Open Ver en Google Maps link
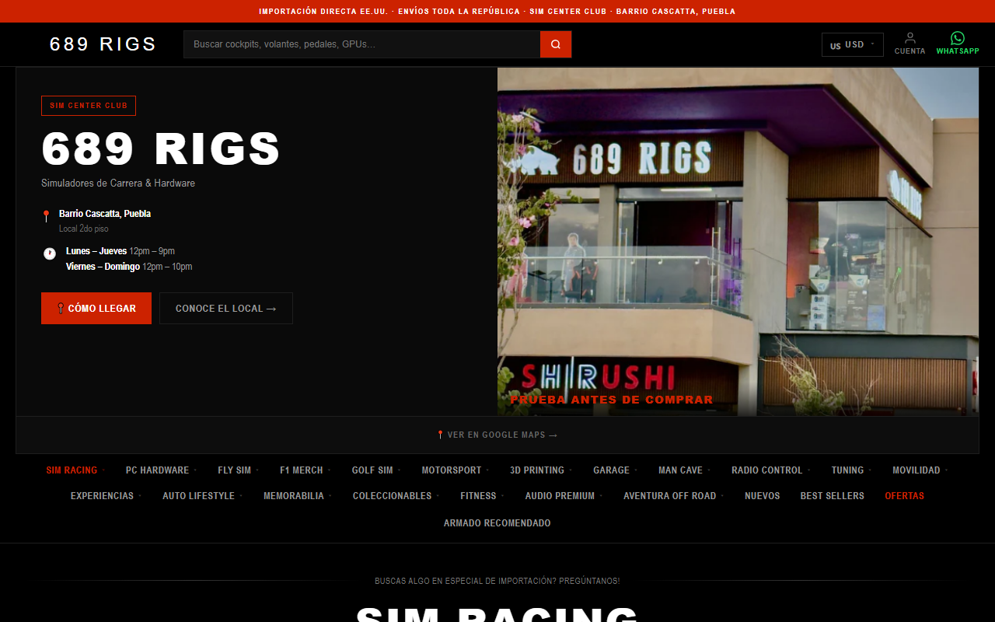 [x=497, y=435]
